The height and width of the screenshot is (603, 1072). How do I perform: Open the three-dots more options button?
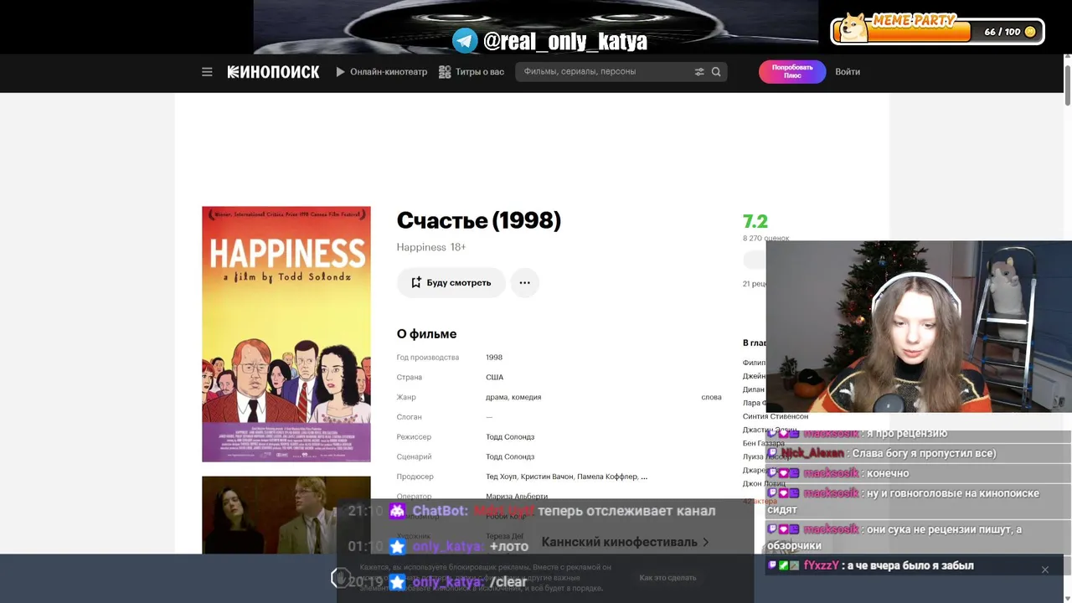click(524, 283)
